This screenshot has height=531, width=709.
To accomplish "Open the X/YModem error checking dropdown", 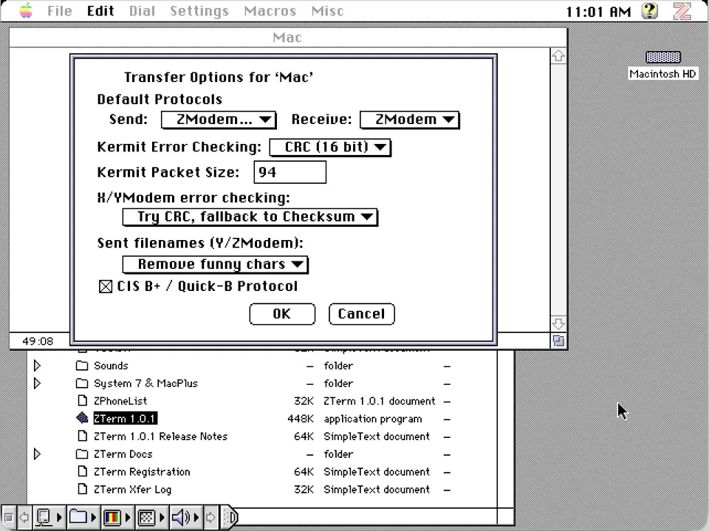I will [x=250, y=217].
